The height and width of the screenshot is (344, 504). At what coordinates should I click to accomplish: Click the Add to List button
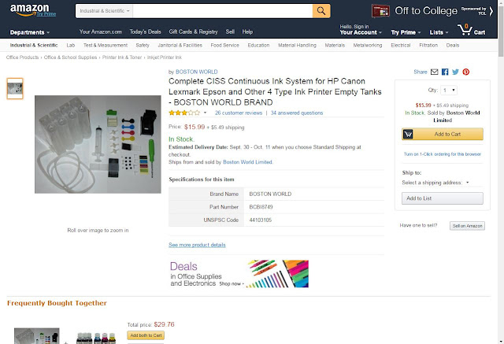pyautogui.click(x=442, y=198)
